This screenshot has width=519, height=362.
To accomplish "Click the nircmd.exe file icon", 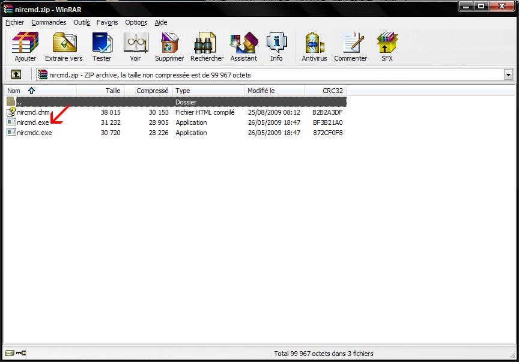I will click(11, 122).
